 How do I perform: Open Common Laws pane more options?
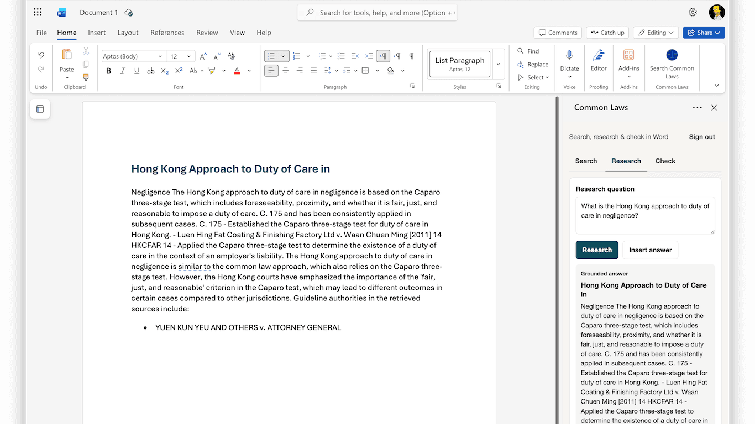(698, 108)
